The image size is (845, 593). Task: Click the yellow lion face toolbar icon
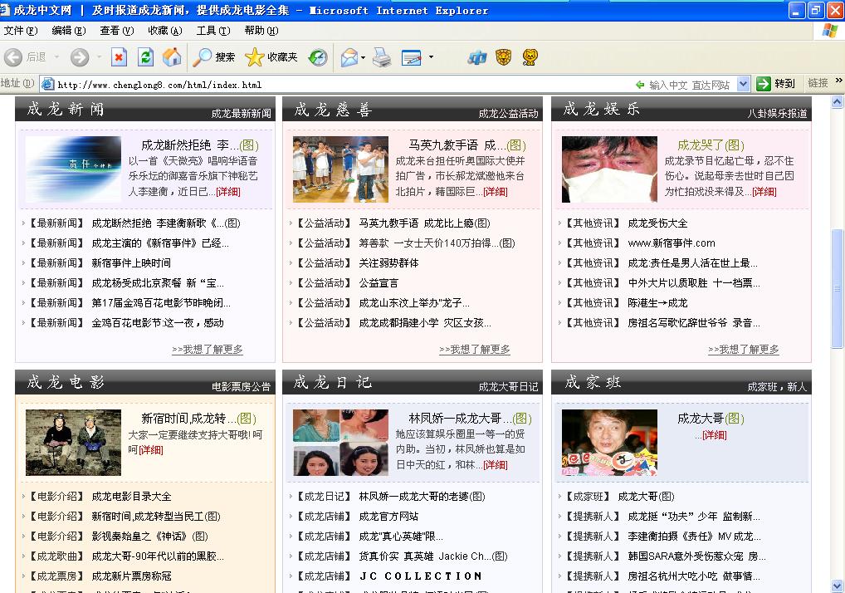pos(530,57)
